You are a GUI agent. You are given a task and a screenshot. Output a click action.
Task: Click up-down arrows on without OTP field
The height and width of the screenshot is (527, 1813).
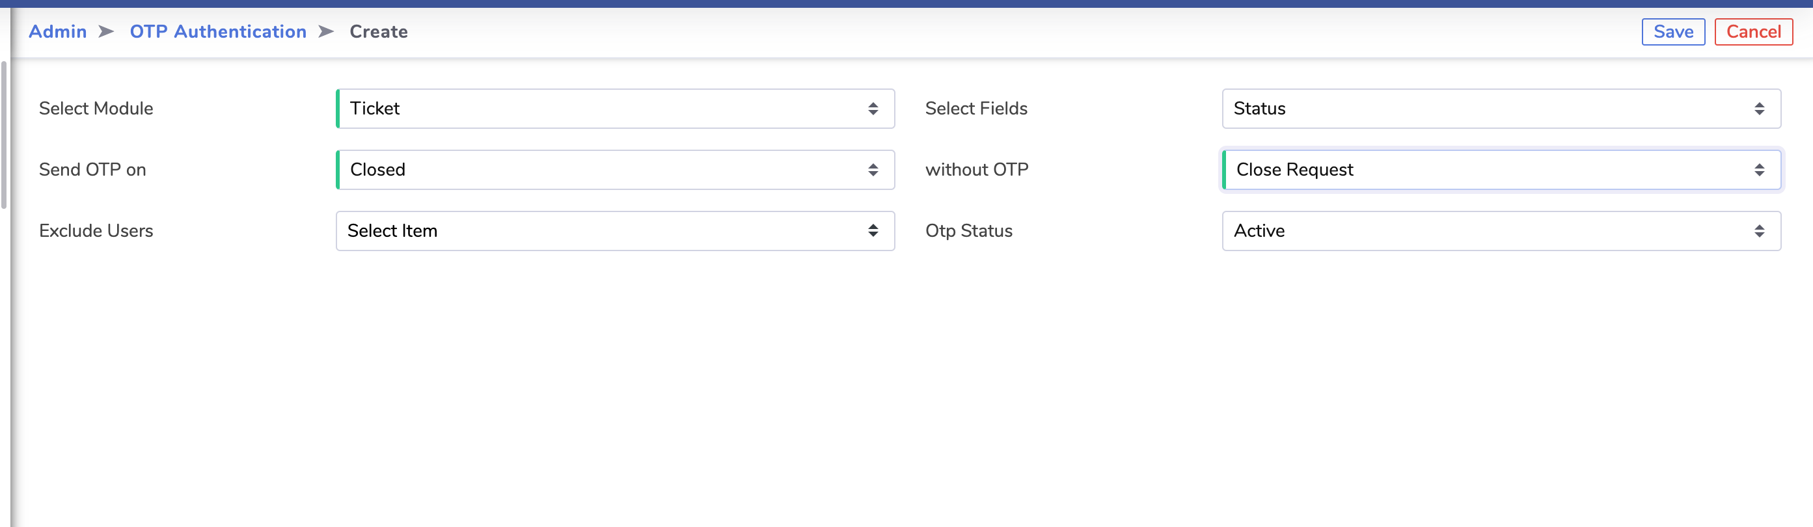coord(1759,170)
